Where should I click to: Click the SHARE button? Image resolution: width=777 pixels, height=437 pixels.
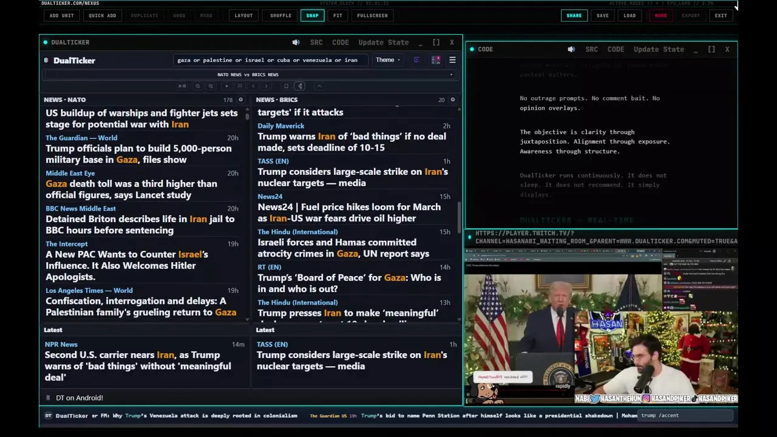[x=574, y=15]
